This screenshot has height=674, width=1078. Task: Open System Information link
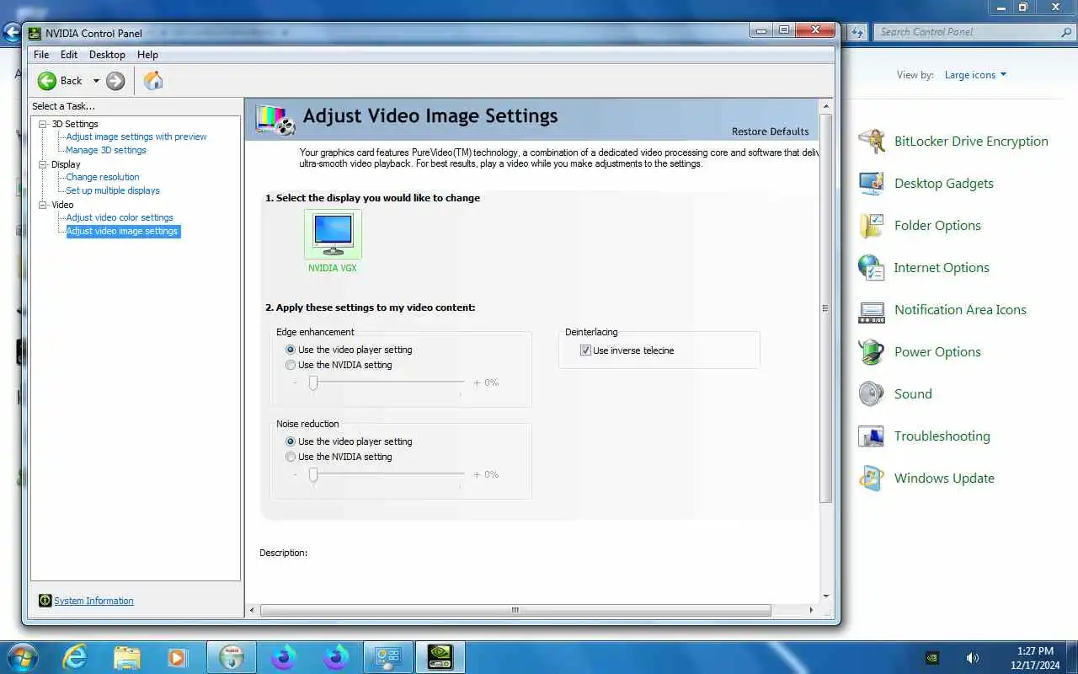click(93, 601)
